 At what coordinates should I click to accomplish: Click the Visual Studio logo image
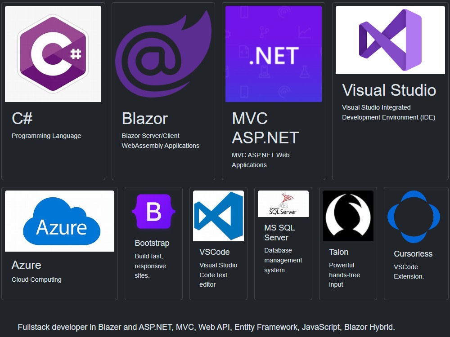pos(390,40)
